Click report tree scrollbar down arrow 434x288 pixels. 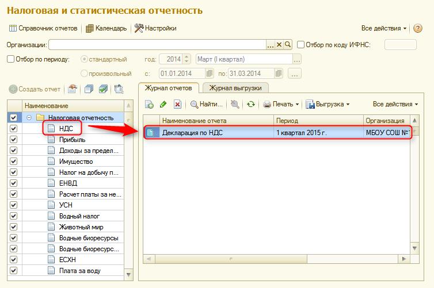click(x=128, y=275)
